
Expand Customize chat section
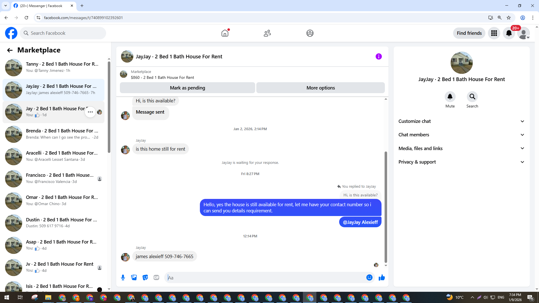[461, 121]
